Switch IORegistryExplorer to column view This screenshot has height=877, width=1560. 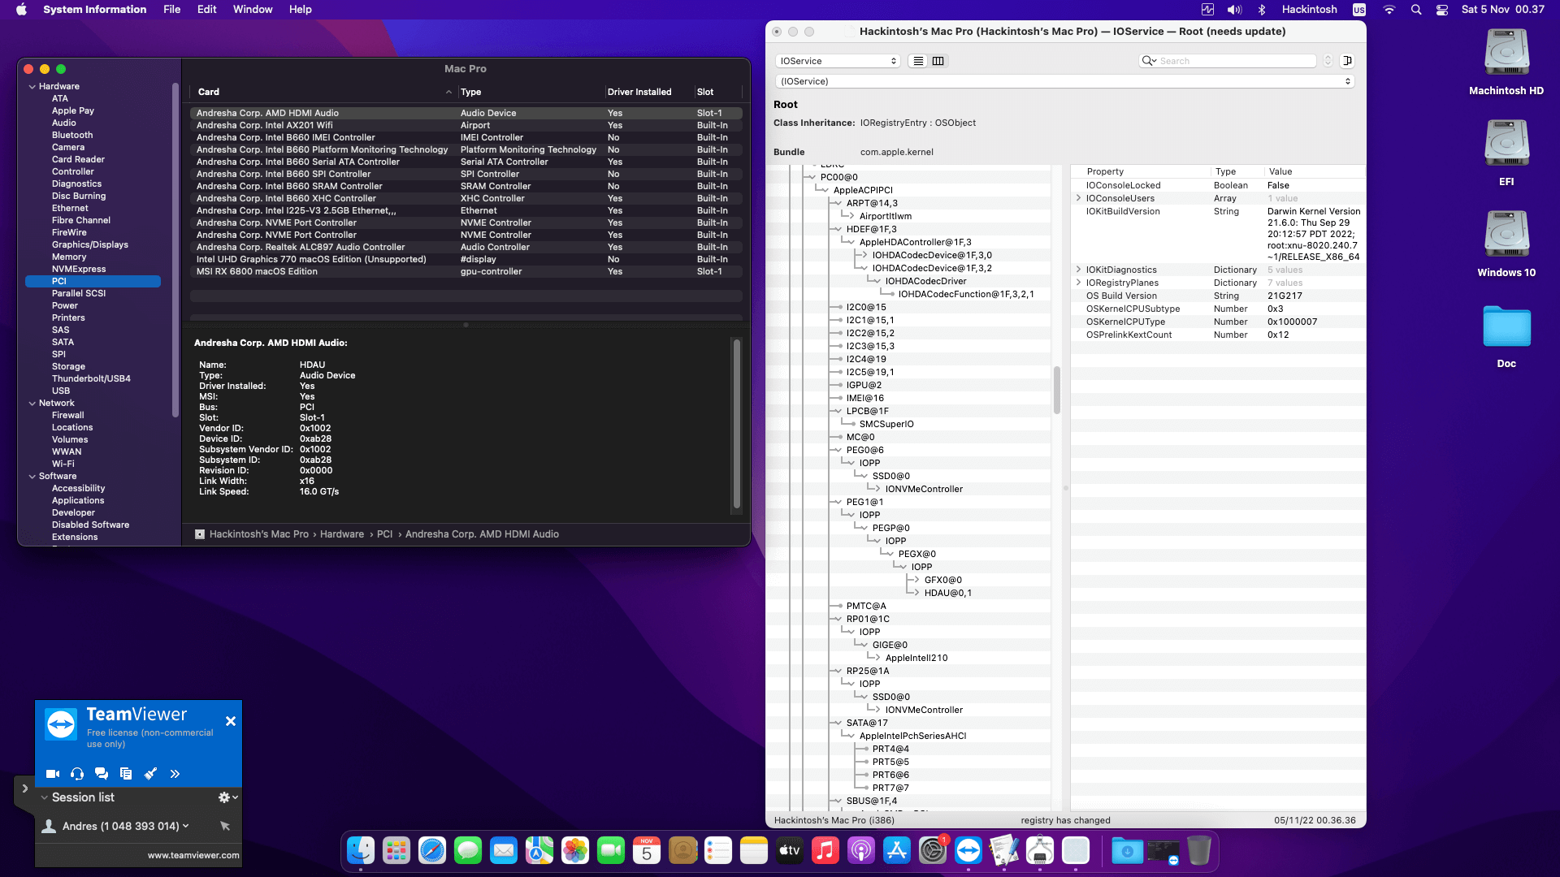[938, 61]
